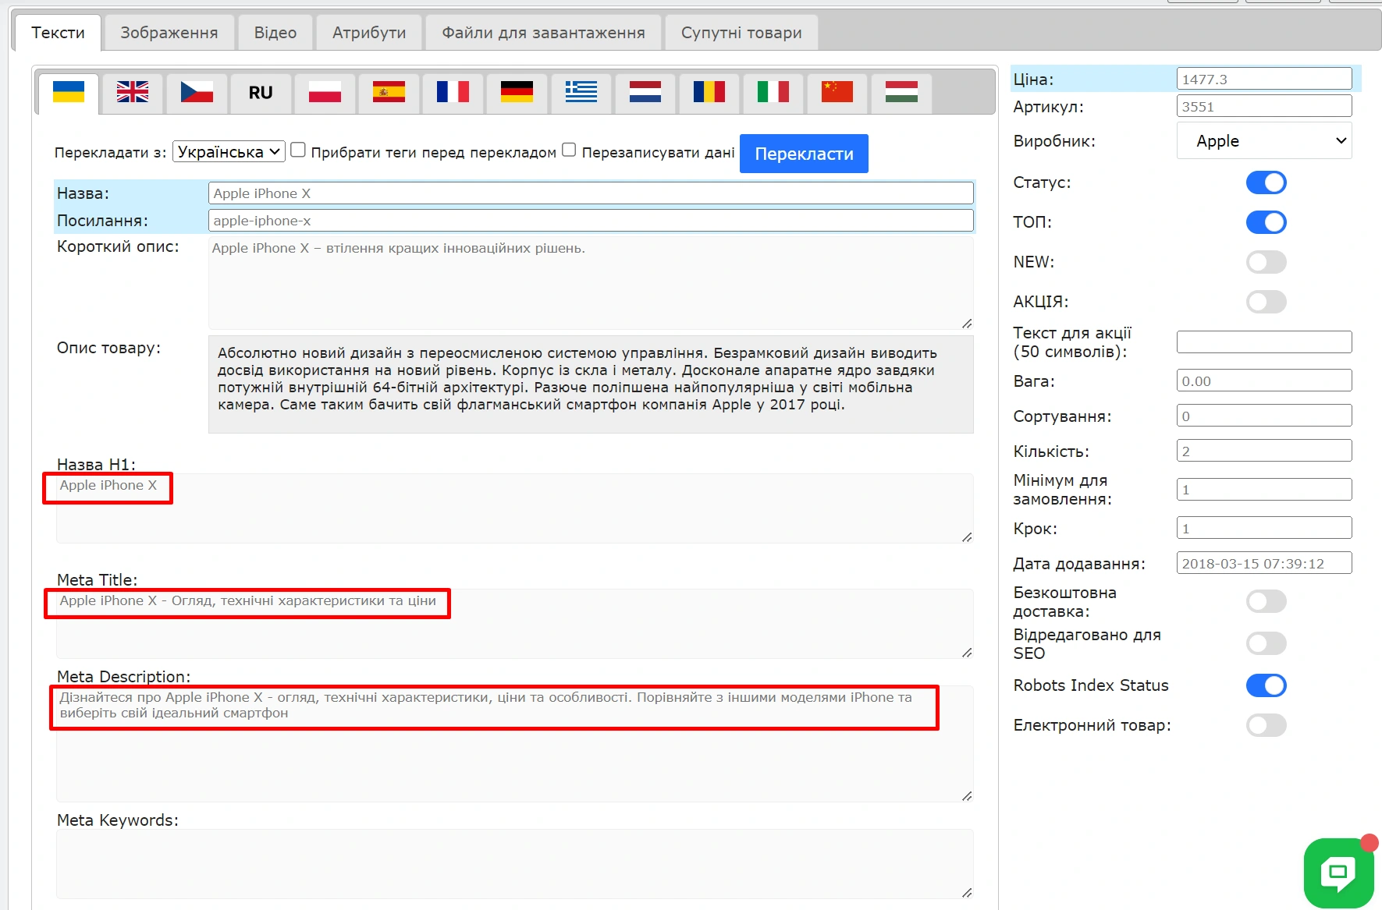Open the Атрибути tab

(x=369, y=33)
